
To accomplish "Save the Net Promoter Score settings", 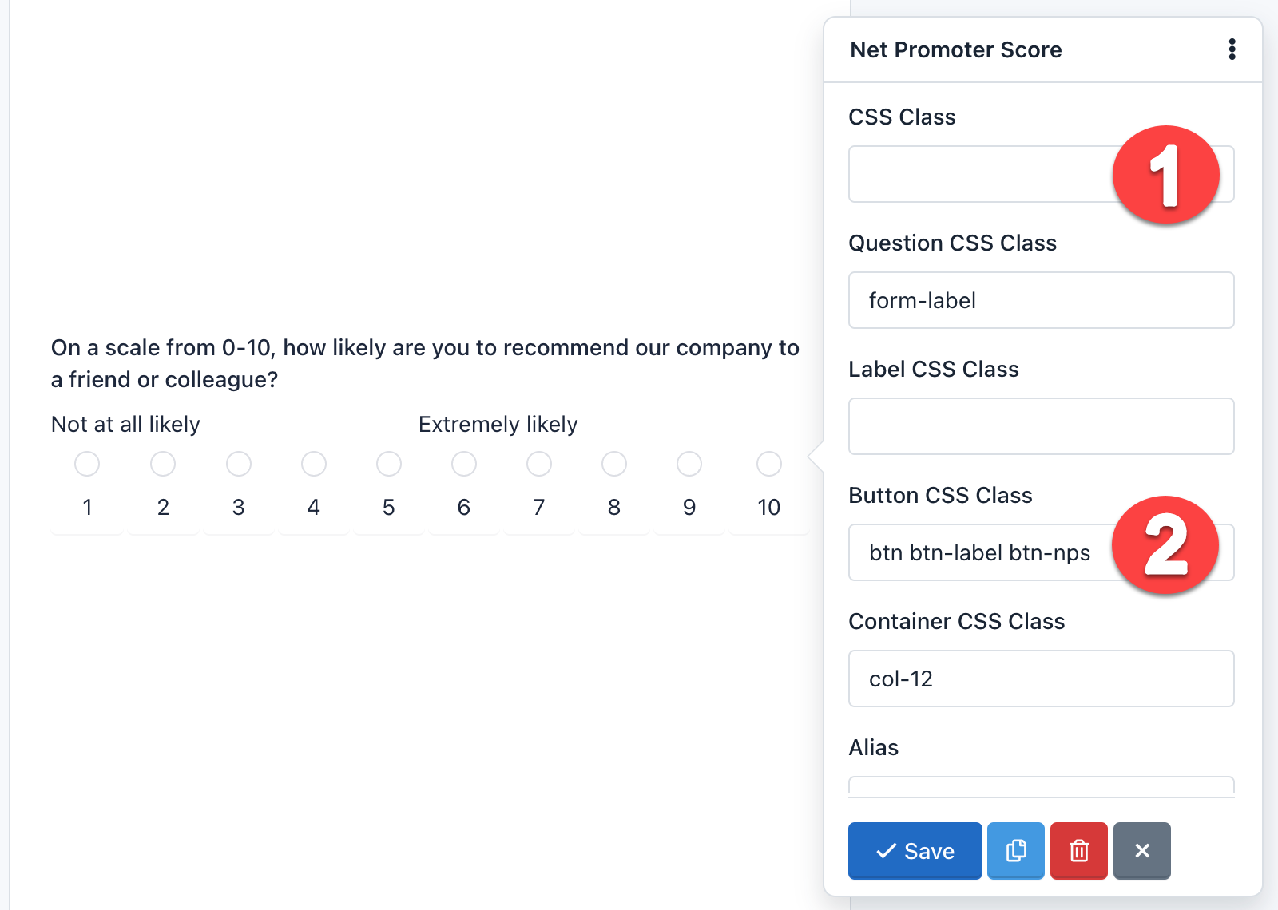I will click(x=914, y=851).
